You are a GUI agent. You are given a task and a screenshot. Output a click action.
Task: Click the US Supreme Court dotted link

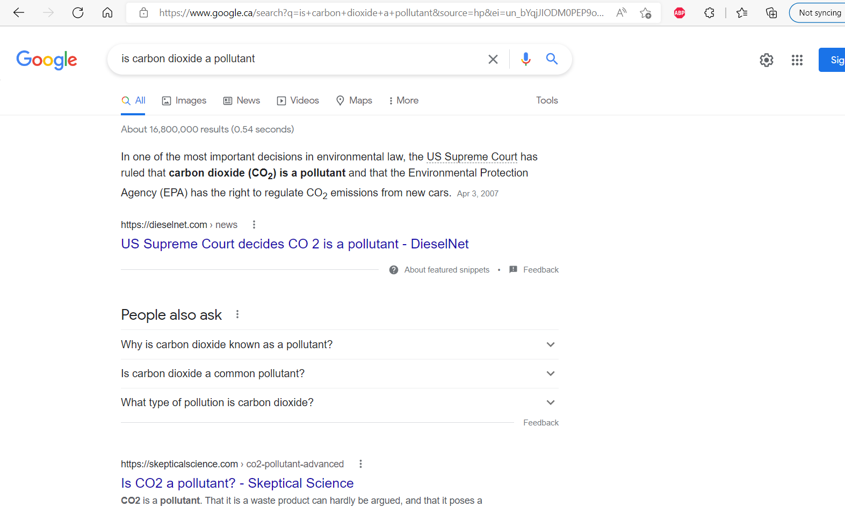[472, 157]
